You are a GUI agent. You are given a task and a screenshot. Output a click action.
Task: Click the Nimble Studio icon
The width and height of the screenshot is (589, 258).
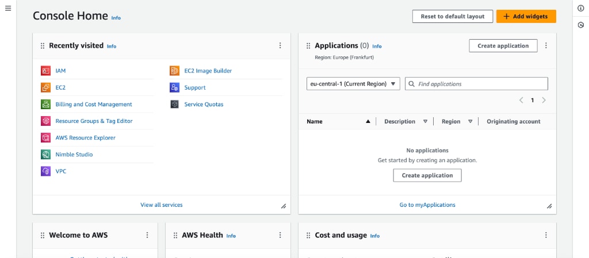(x=46, y=154)
